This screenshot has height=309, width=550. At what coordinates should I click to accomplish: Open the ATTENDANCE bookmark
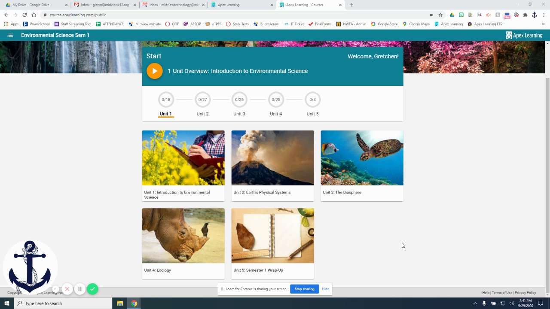110,24
